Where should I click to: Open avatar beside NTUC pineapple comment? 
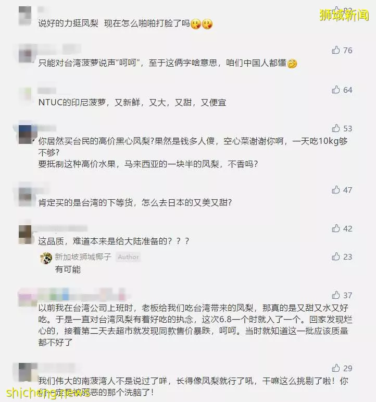(25, 95)
